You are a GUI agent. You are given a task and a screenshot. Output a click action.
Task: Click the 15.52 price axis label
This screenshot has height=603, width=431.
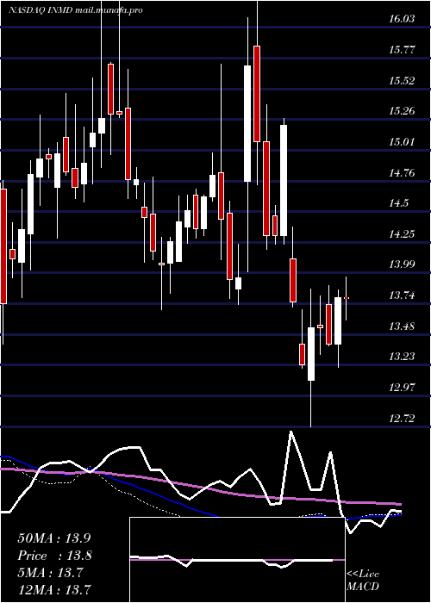(402, 81)
